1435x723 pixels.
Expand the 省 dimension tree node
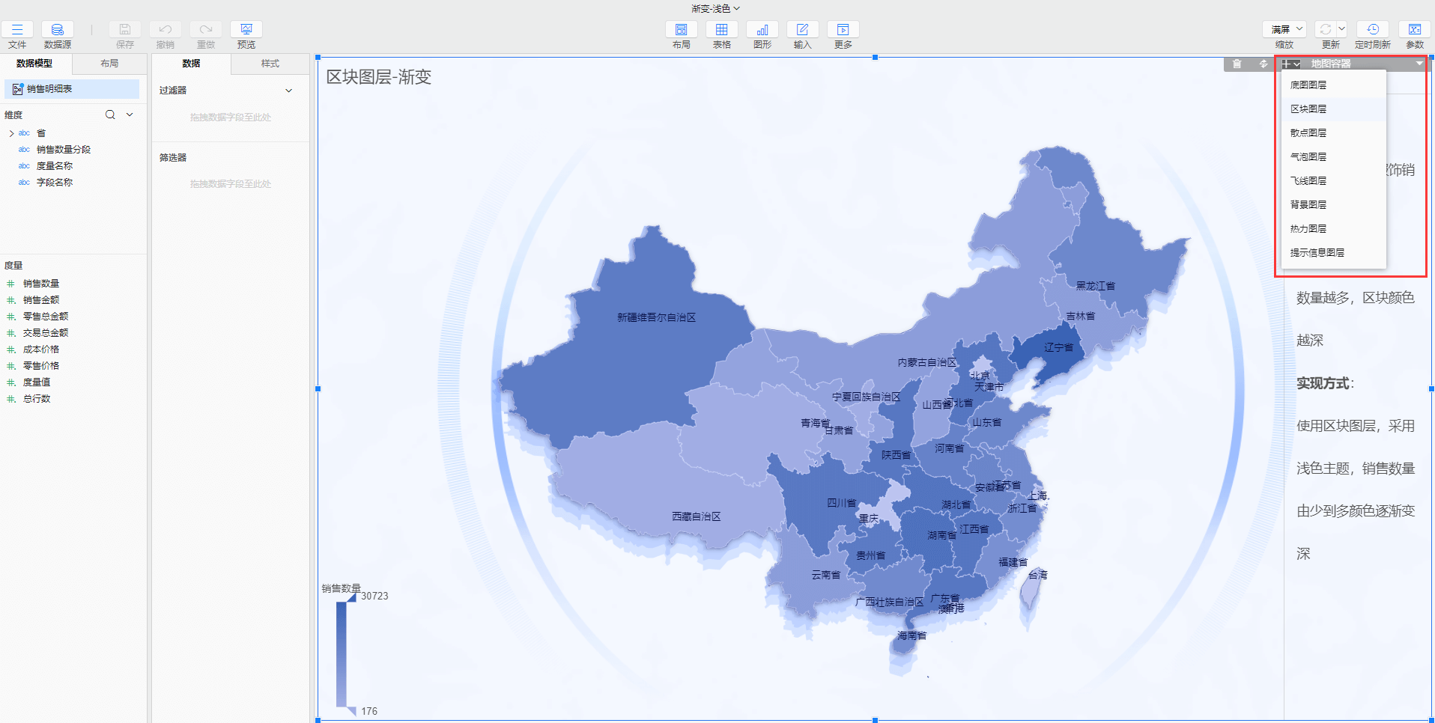pyautogui.click(x=10, y=132)
